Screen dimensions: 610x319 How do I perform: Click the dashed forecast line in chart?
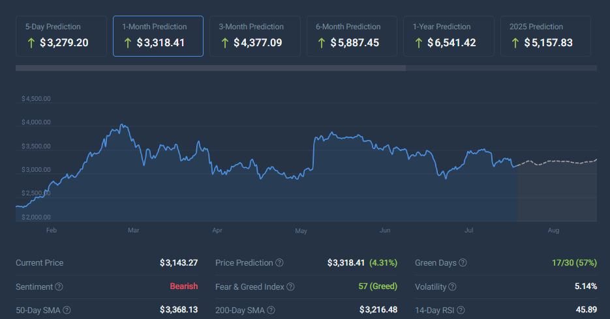pos(561,161)
